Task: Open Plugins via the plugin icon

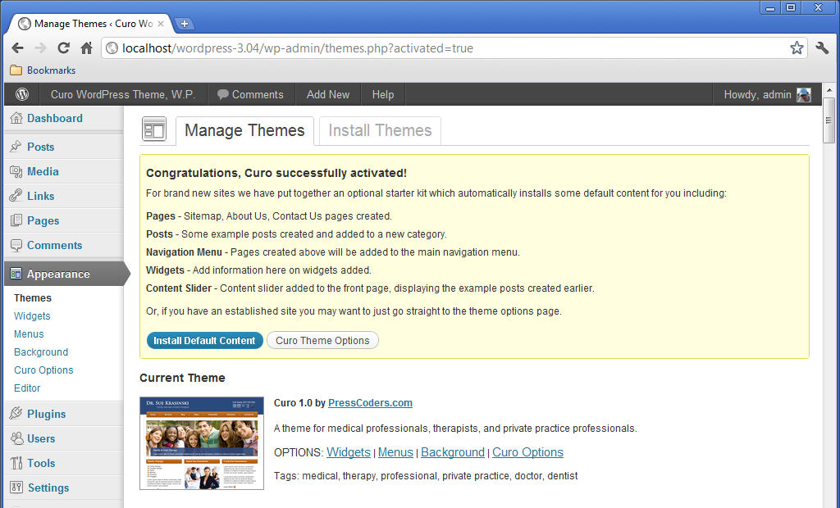Action: point(17,414)
